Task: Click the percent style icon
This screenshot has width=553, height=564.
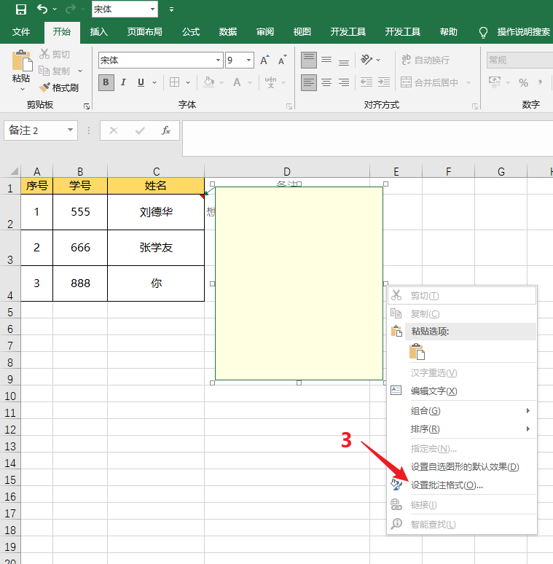Action: click(x=523, y=83)
